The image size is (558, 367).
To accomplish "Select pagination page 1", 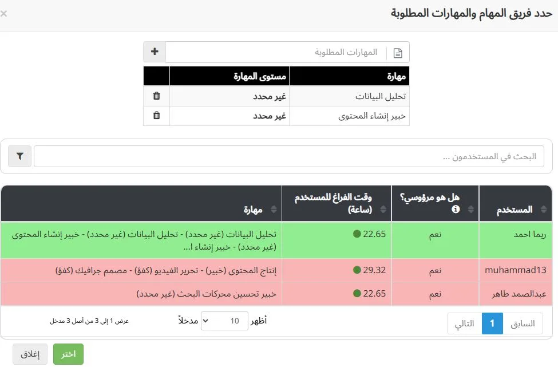I will pyautogui.click(x=492, y=323).
